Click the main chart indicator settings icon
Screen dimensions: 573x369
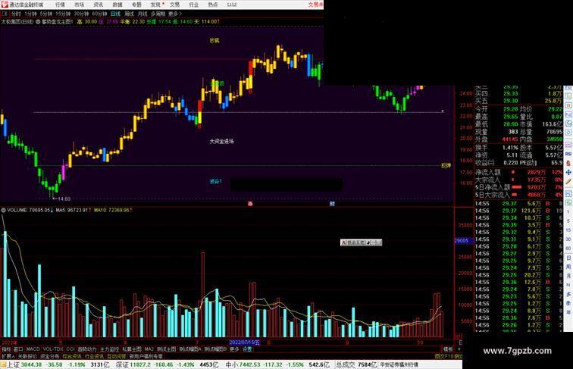point(38,22)
